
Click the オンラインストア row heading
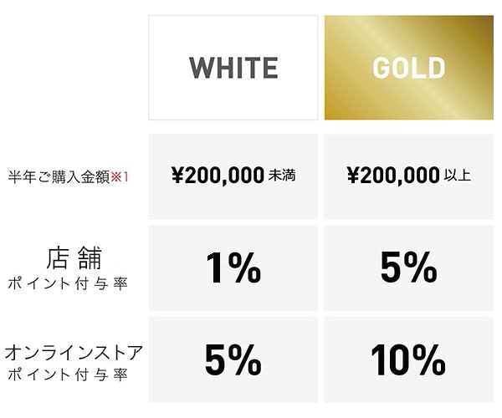point(74,352)
